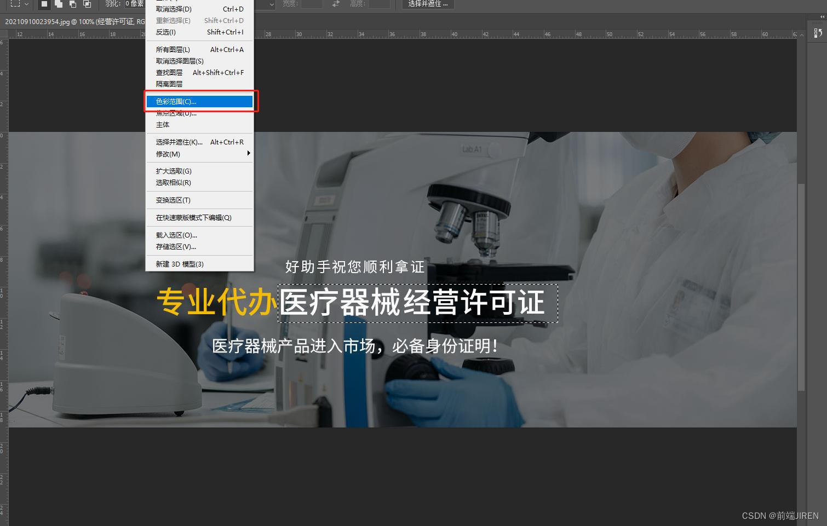The height and width of the screenshot is (526, 827).
Task: Choose 隔离图层 menu entry
Action: click(199, 84)
